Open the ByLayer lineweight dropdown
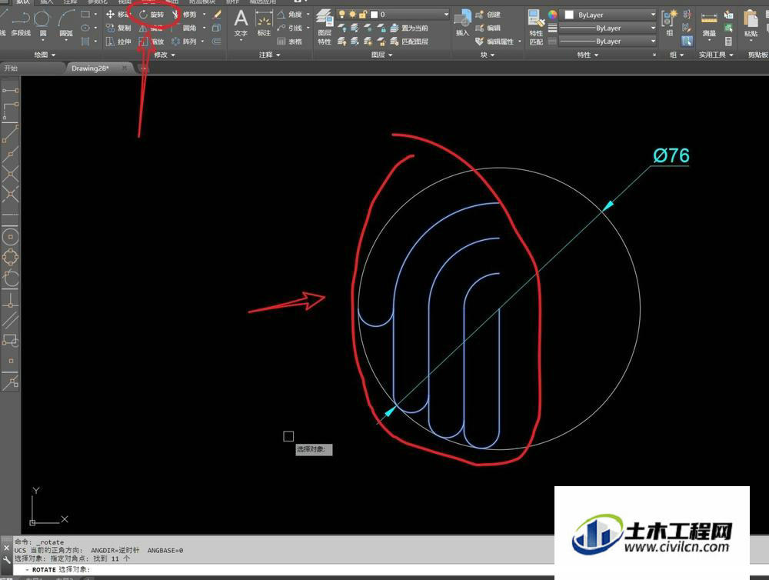 coord(608,28)
